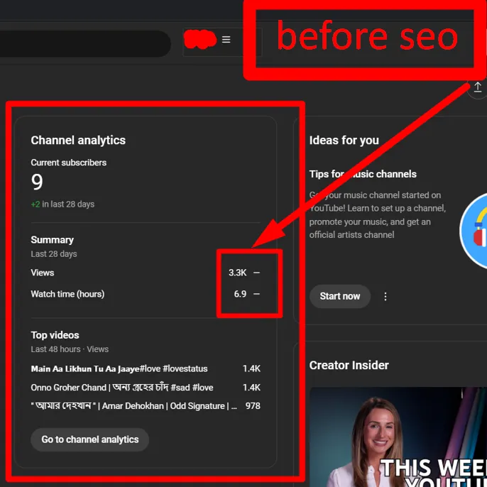Open top video Onno Groher Chand
The height and width of the screenshot is (487, 487).
122,388
